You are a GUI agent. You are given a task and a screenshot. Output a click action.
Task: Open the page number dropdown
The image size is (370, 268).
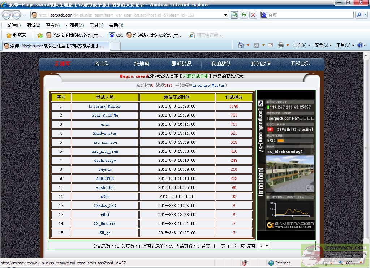click(x=264, y=246)
